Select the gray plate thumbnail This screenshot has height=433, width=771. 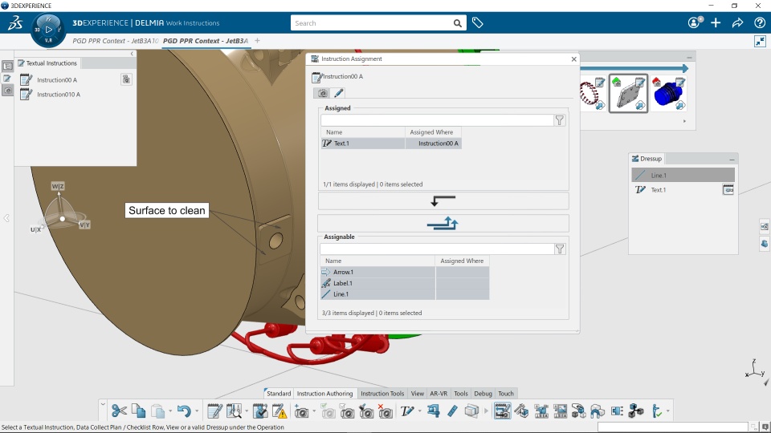(x=628, y=93)
